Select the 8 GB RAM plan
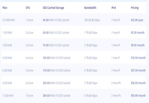 tap(7, 83)
